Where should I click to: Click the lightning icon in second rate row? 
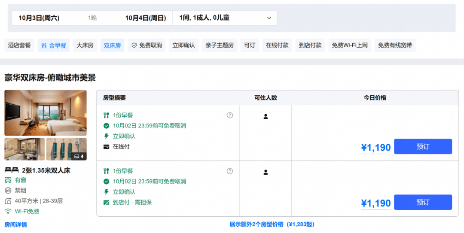tap(106, 192)
